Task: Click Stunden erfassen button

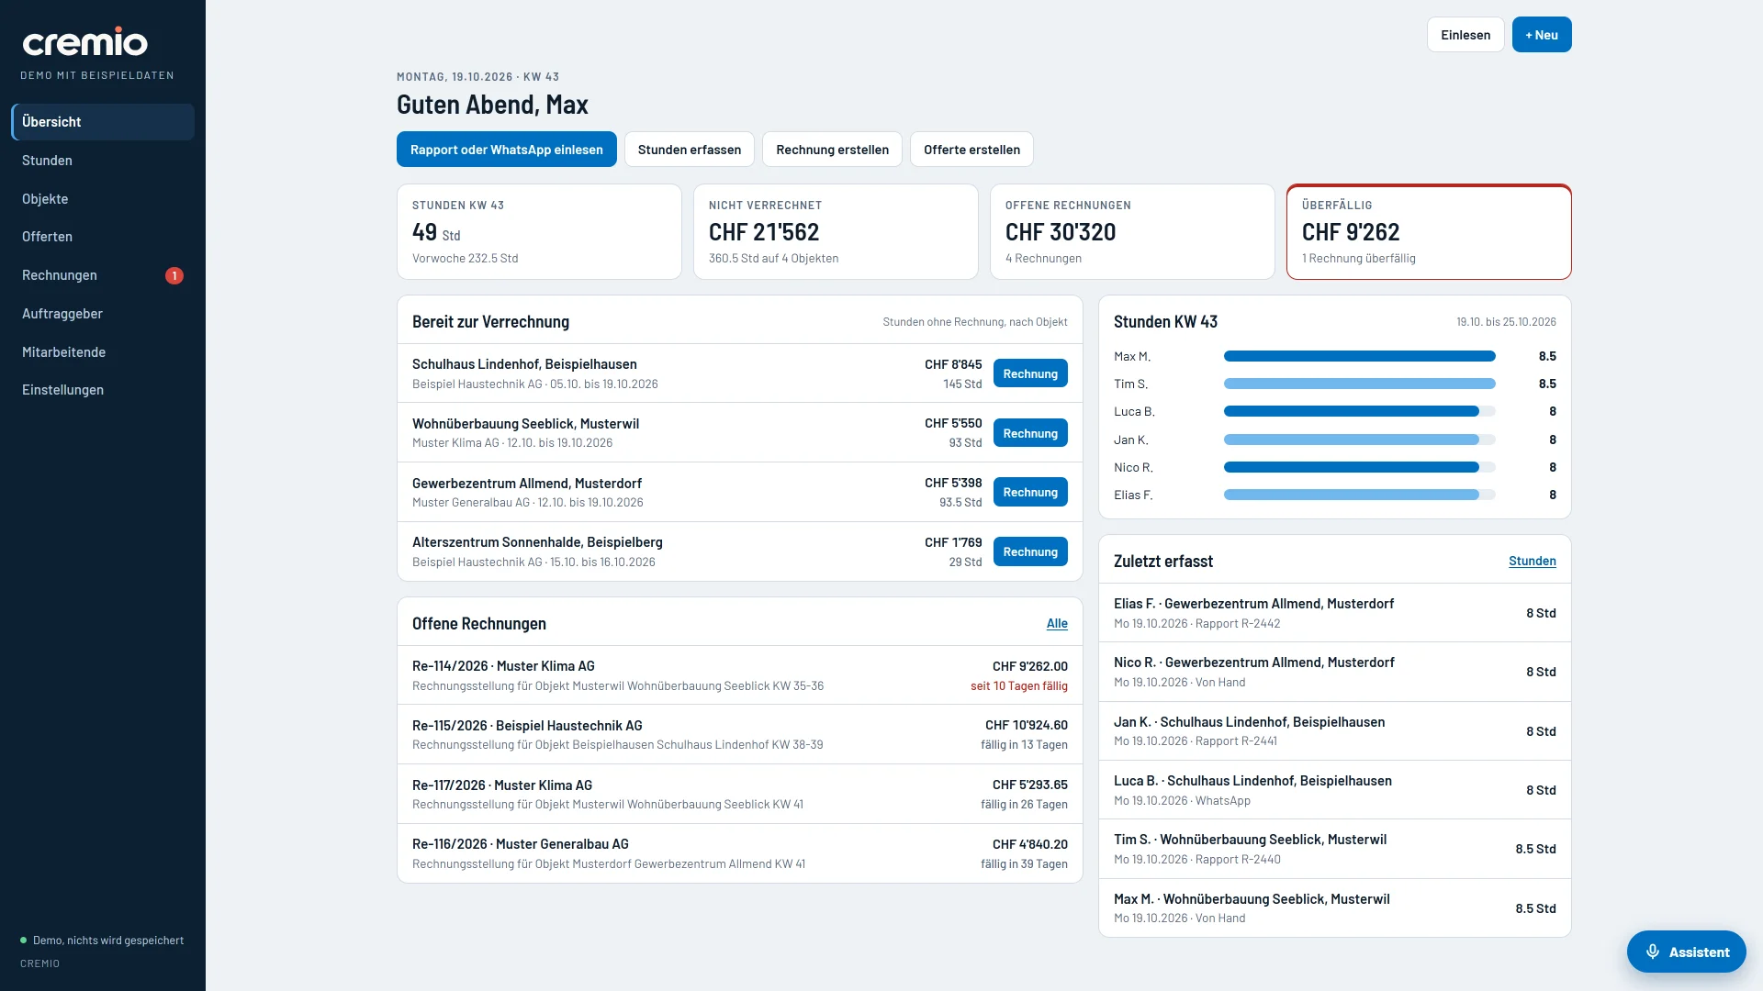Action: click(690, 150)
